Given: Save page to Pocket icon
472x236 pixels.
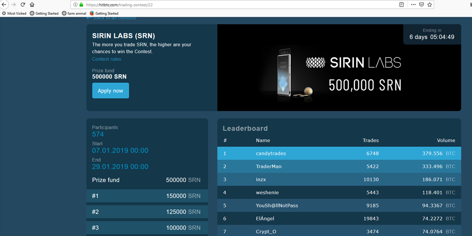Looking at the screenshot, I should coord(421,5).
